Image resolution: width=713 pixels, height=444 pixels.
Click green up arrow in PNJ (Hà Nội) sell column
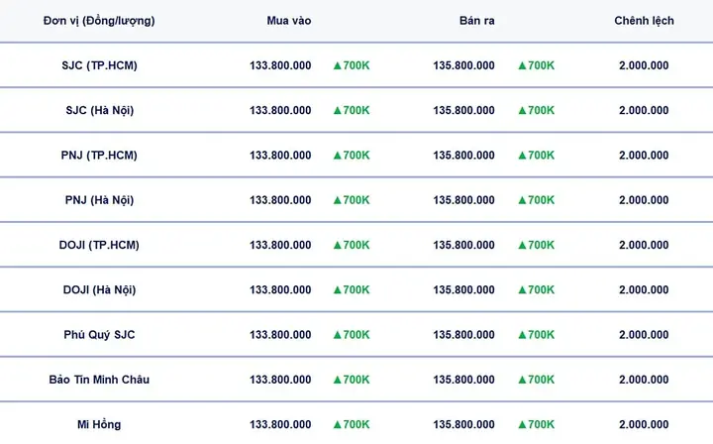pos(522,200)
